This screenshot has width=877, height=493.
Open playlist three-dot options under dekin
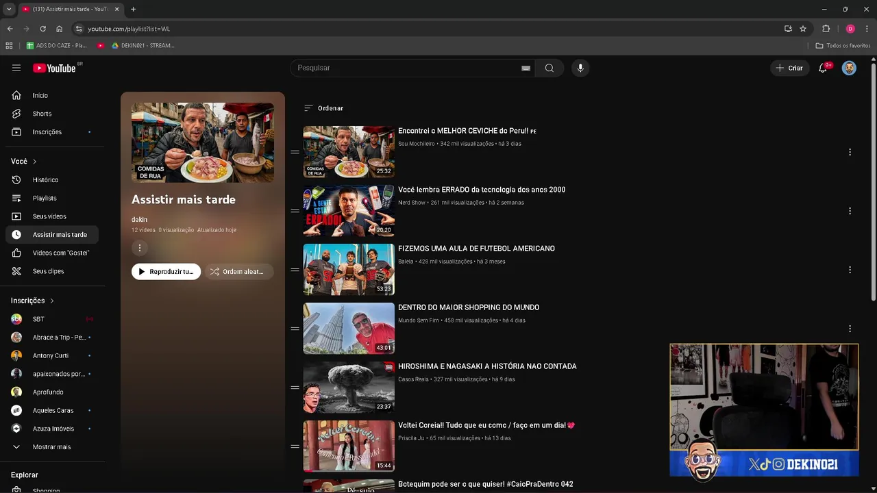140,248
